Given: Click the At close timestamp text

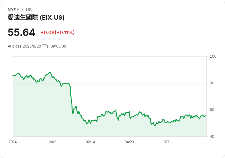Looking at the screenshot, I should [x=37, y=46].
